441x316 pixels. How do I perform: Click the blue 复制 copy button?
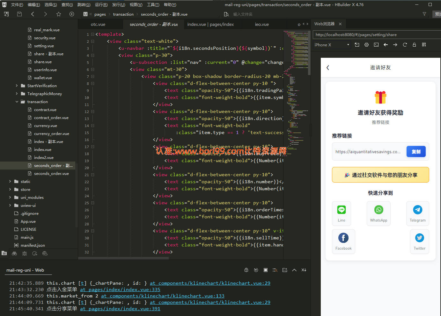(x=416, y=152)
